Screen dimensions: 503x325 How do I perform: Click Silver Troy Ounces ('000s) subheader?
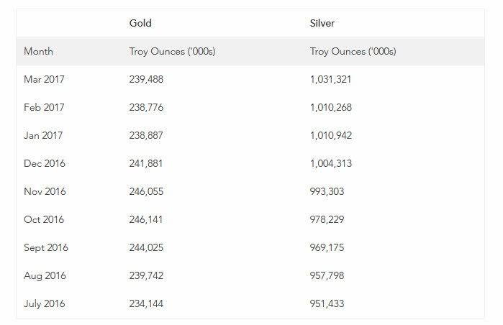(353, 52)
